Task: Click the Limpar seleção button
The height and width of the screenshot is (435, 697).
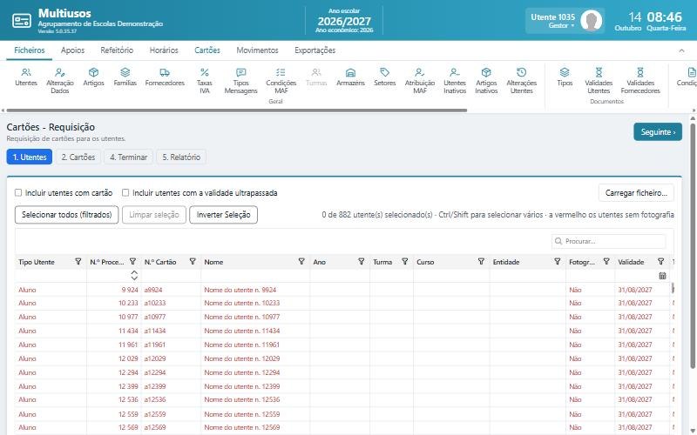Action: pyautogui.click(x=154, y=215)
